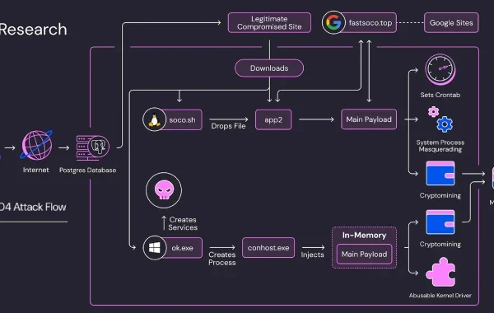Click the Internet globe icon
Viewport: 494px width, 313px height.
click(x=36, y=145)
